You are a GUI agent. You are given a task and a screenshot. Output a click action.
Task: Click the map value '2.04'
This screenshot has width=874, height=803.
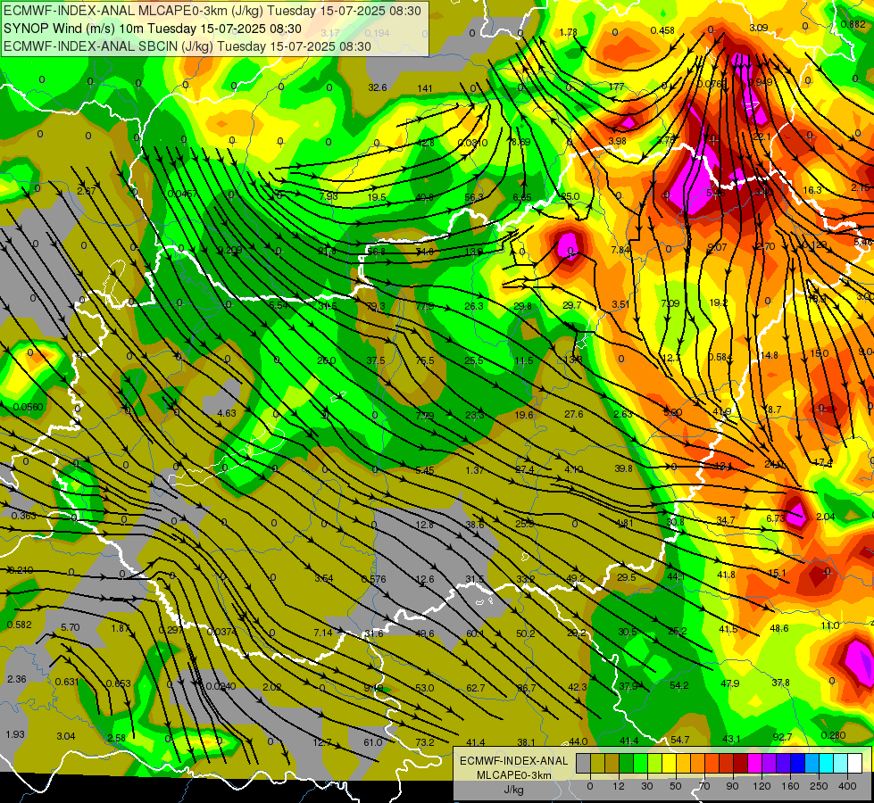826,517
